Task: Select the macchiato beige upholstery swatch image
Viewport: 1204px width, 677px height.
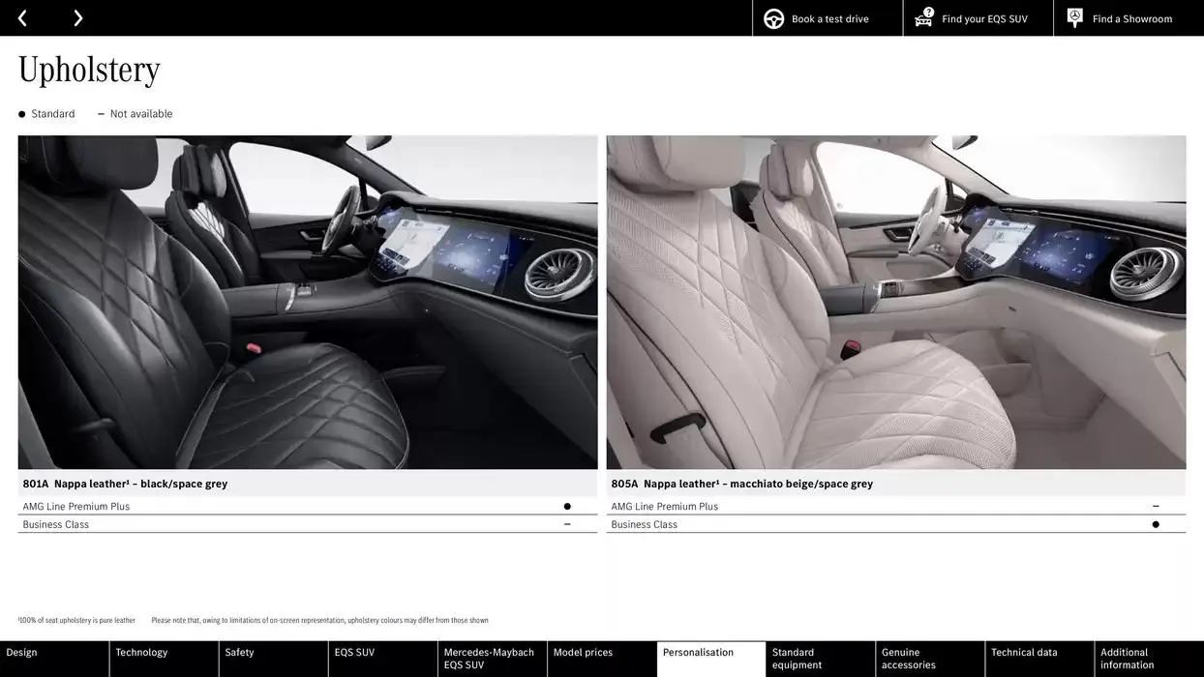Action: [896, 301]
